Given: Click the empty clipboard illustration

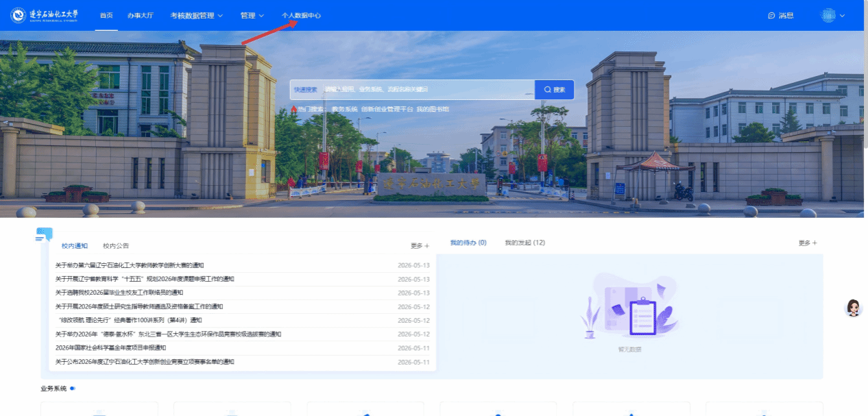Looking at the screenshot, I should (629, 306).
